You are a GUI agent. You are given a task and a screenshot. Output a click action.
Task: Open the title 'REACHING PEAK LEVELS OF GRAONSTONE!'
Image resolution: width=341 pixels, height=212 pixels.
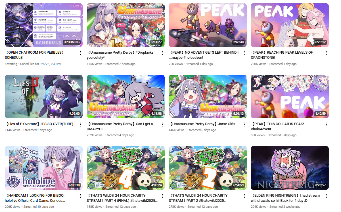pyautogui.click(x=282, y=55)
